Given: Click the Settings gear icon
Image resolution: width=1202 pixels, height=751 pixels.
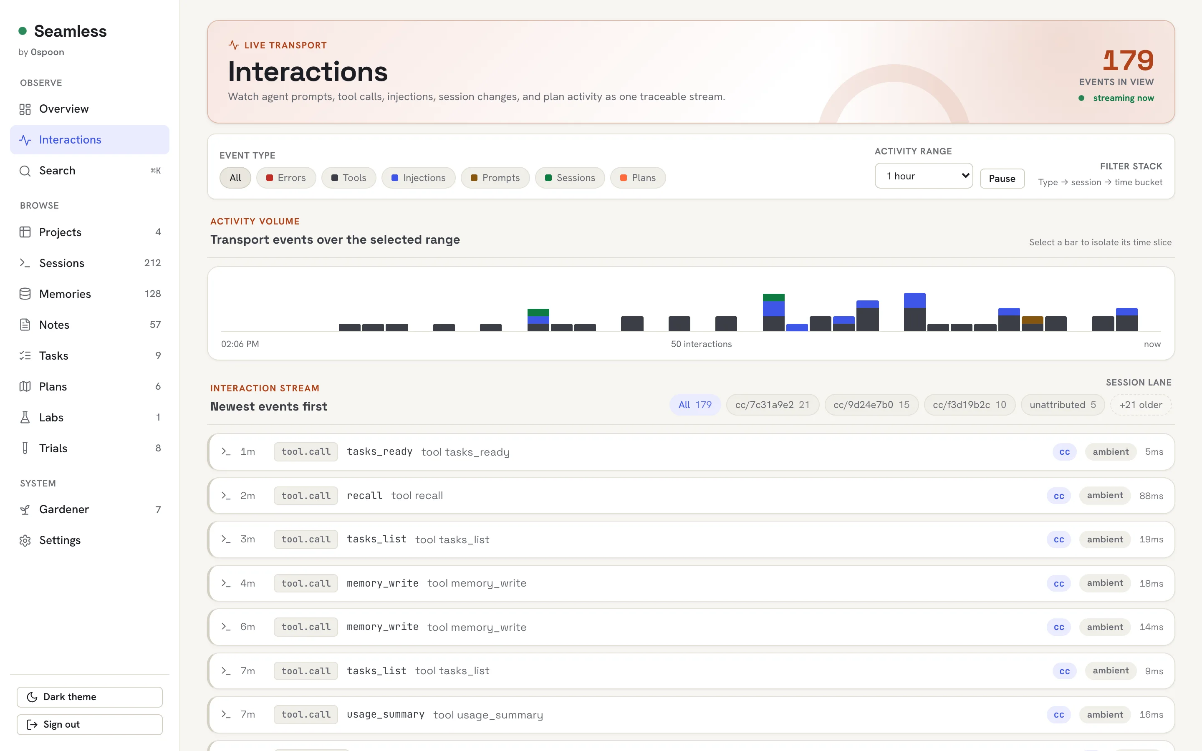Looking at the screenshot, I should (x=25, y=540).
